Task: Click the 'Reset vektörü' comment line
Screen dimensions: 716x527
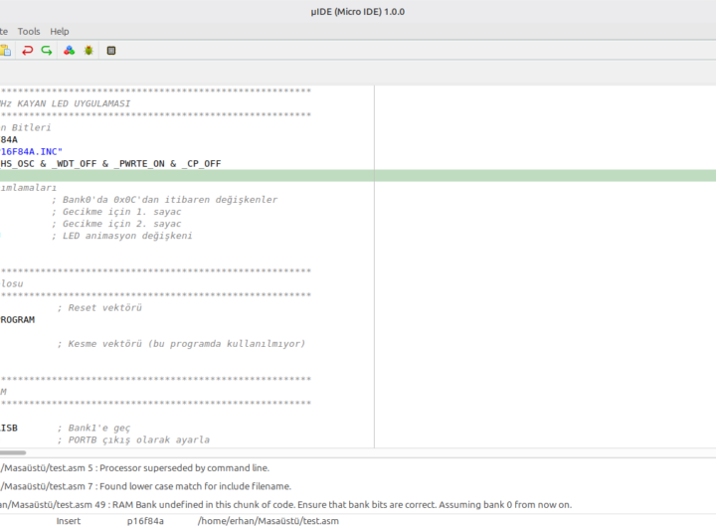Action: [x=97, y=308]
